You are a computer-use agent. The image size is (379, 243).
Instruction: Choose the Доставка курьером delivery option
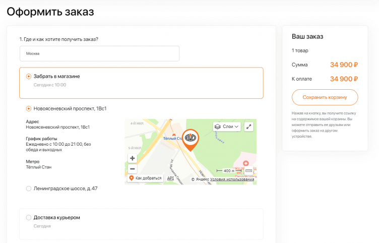pos(29,217)
